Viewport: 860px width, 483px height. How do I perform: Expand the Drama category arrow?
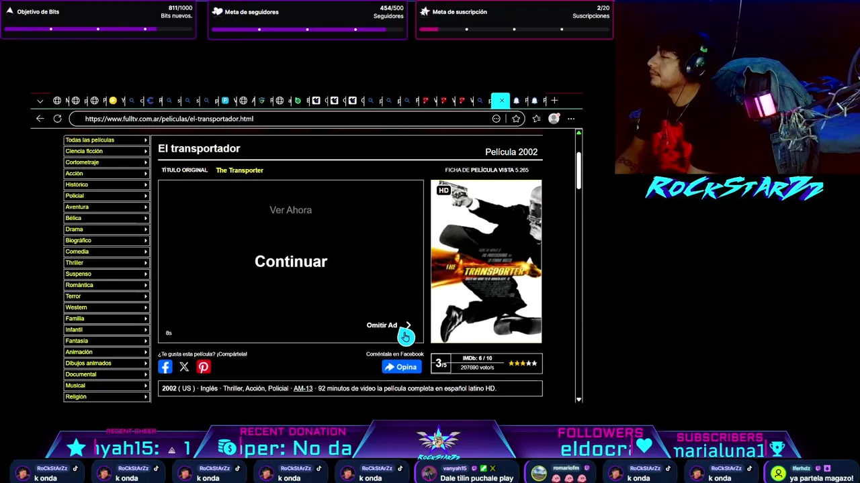[146, 229]
